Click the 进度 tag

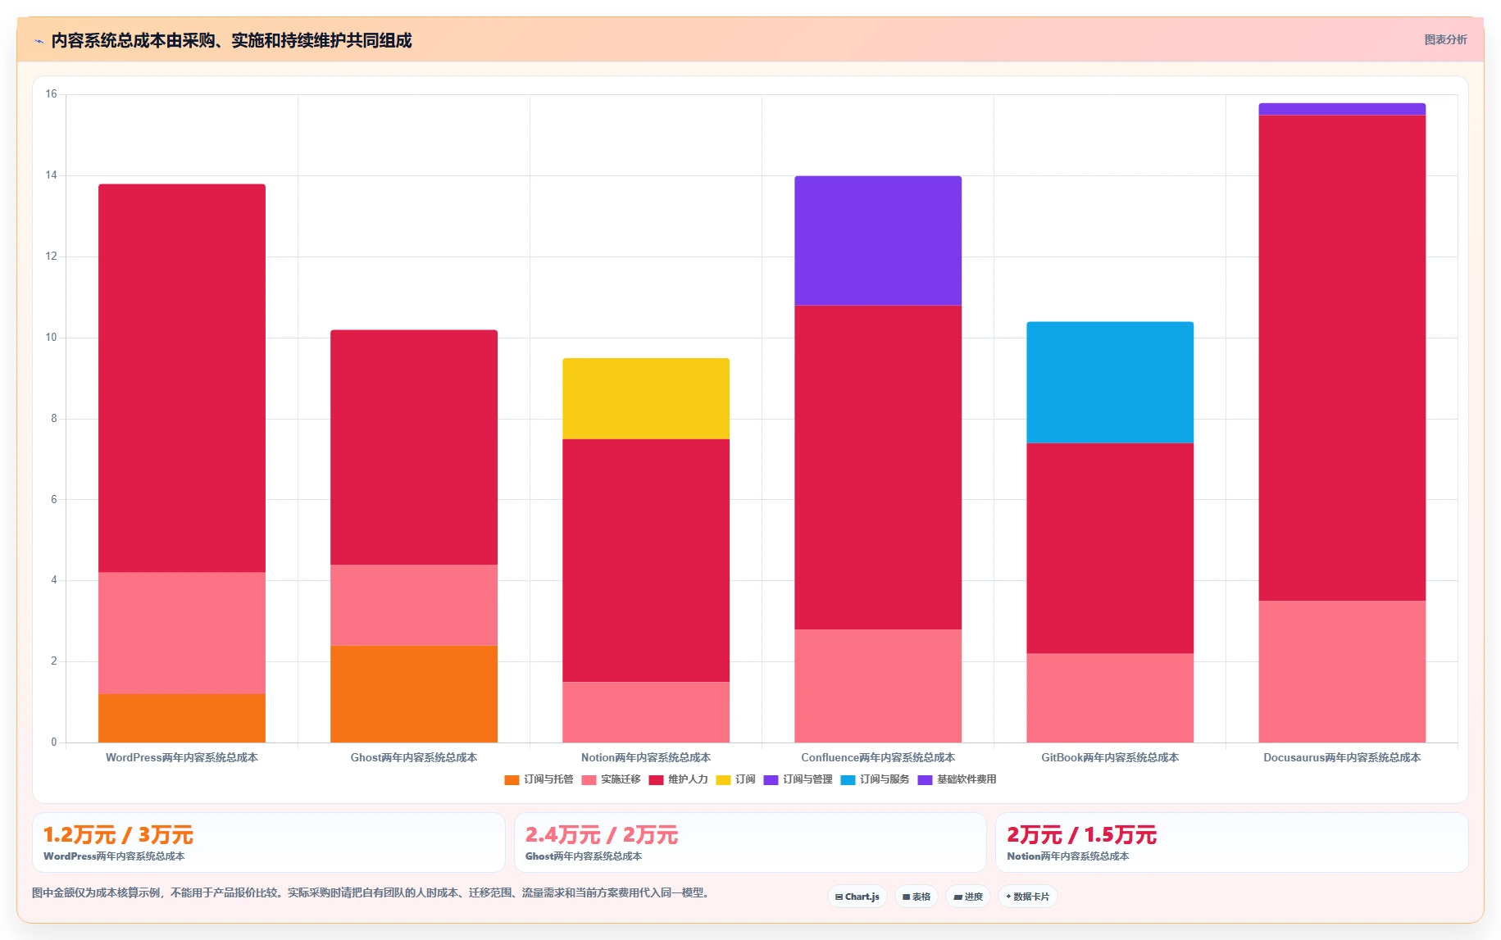coord(968,897)
